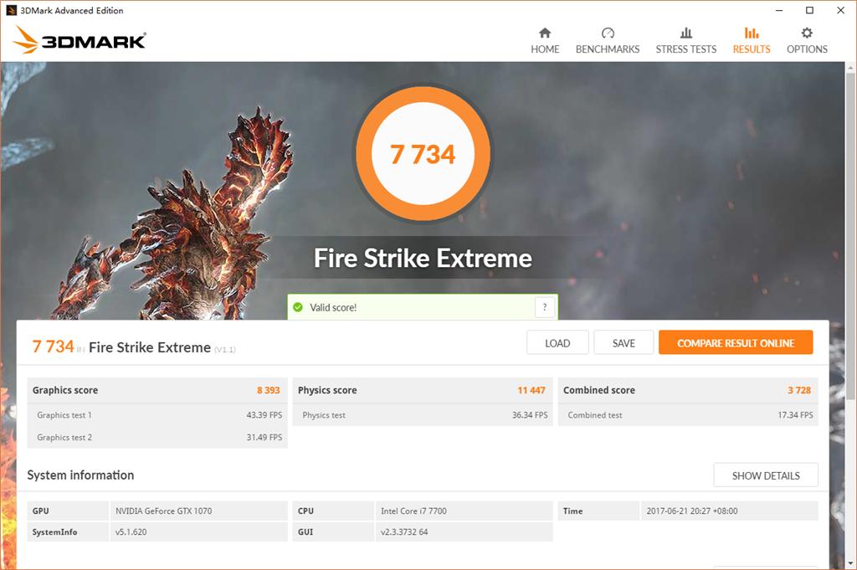Click the 3DMark logo
857x570 pixels.
click(x=78, y=39)
